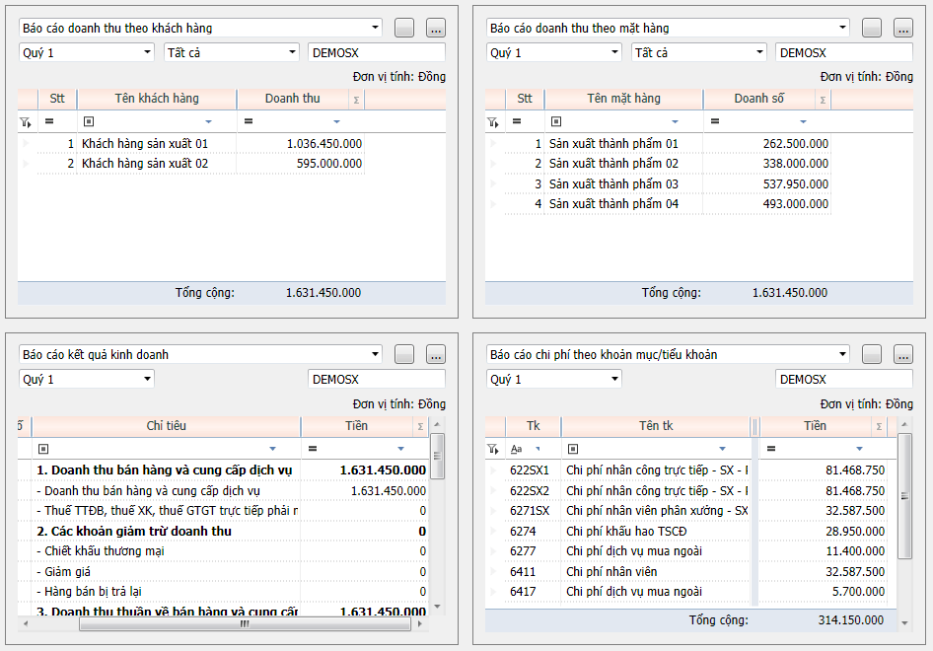The image size is (933, 651).
Task: Click filter funnel icon in product revenue grid
Action: pos(492,122)
